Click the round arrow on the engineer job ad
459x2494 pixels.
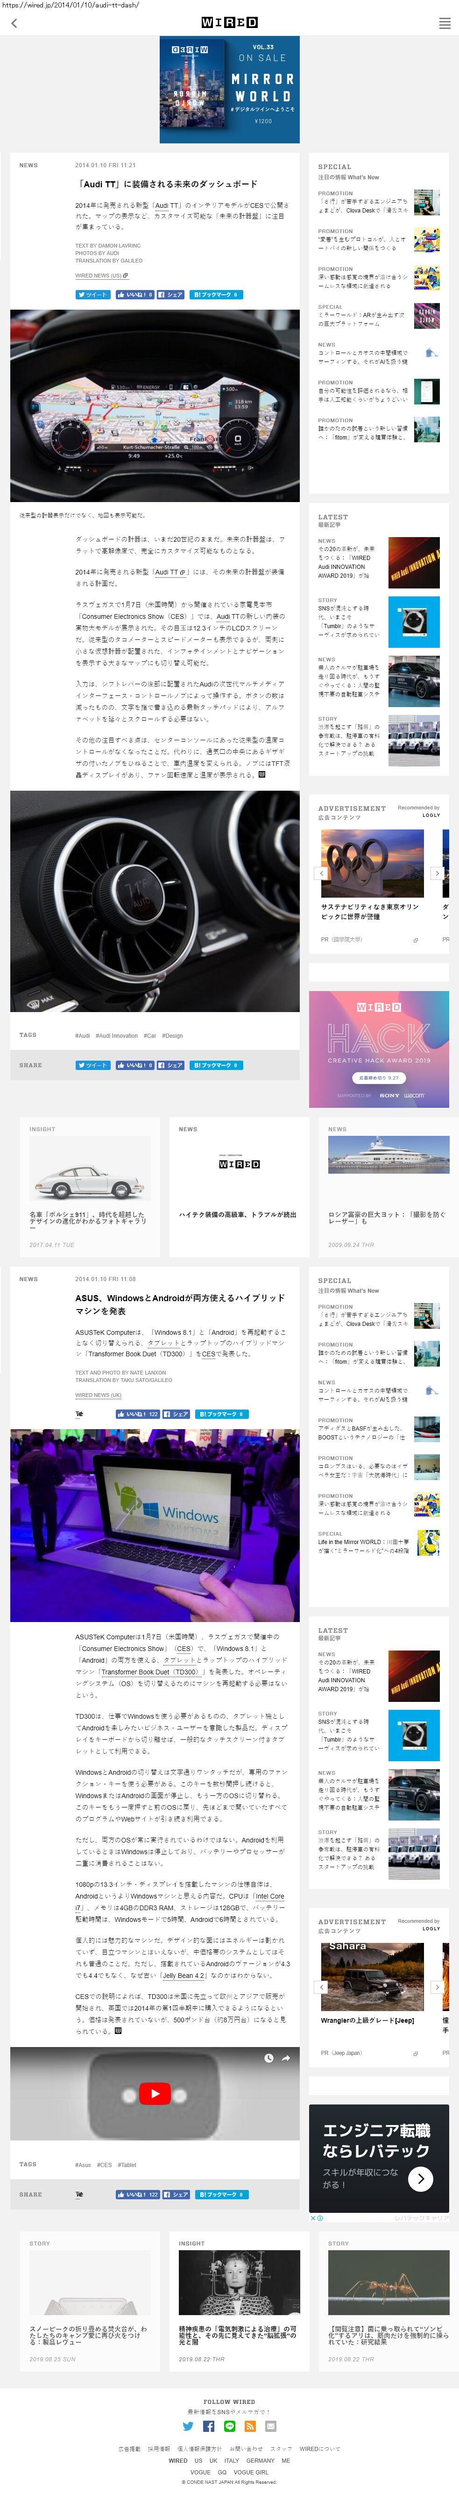pyautogui.click(x=420, y=2178)
